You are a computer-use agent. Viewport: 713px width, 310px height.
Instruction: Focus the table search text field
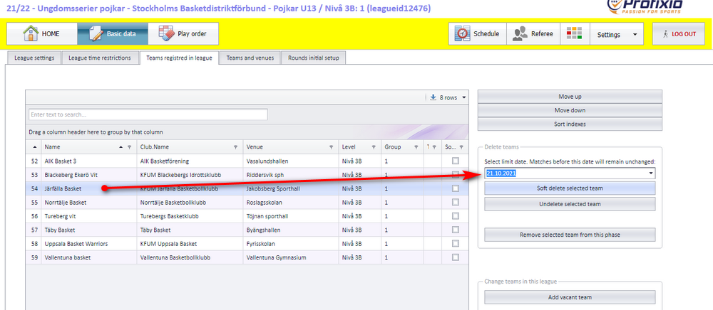[x=148, y=114]
